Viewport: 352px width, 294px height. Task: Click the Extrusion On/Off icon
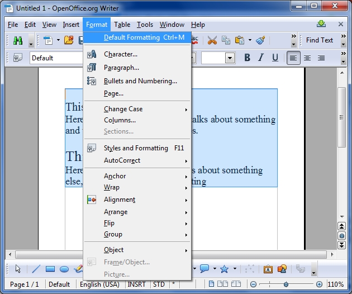pyautogui.click(x=301, y=268)
